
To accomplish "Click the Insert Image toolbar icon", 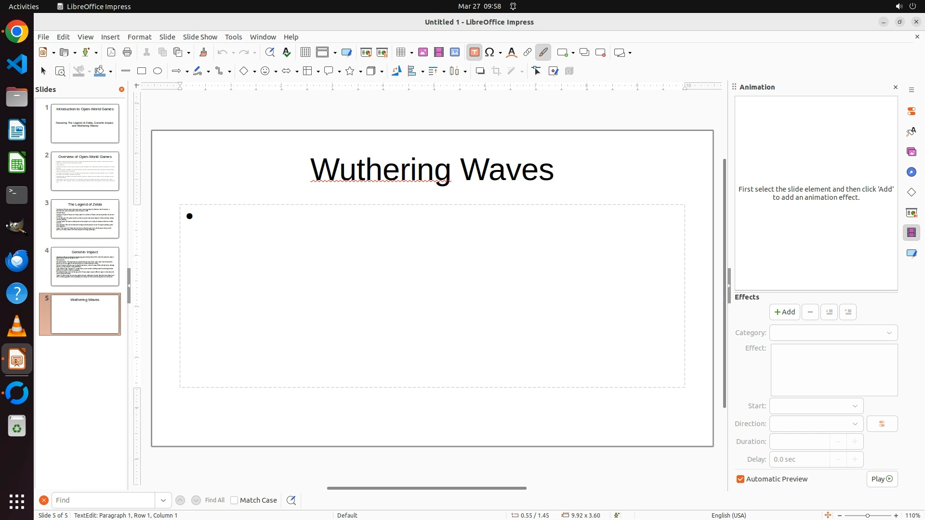I will pyautogui.click(x=423, y=52).
